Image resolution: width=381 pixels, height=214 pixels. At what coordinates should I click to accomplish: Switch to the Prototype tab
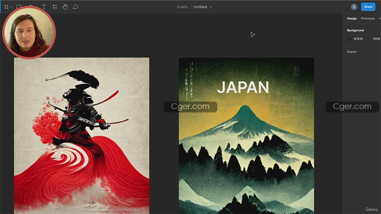[368, 19]
